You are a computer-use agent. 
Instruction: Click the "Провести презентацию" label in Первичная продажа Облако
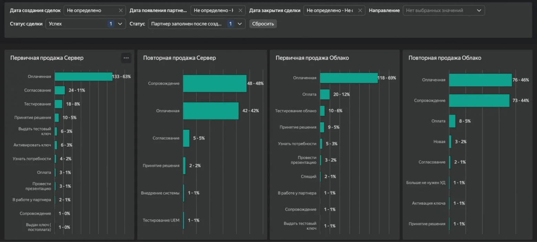[304, 160]
